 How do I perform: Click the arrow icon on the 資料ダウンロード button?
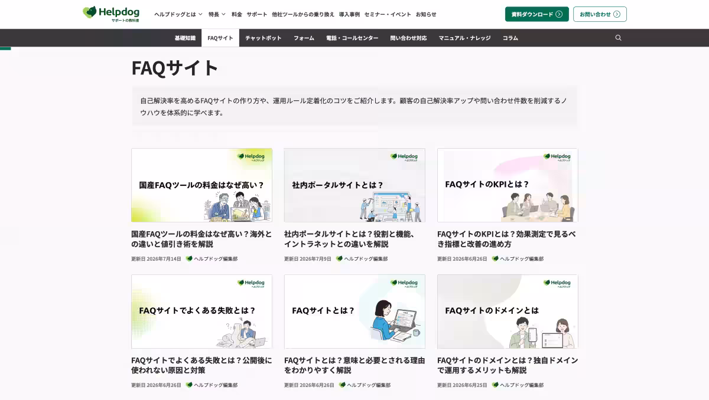[x=559, y=14]
